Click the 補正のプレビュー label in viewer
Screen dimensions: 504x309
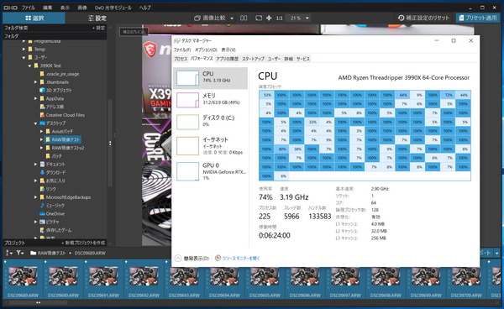click(134, 32)
